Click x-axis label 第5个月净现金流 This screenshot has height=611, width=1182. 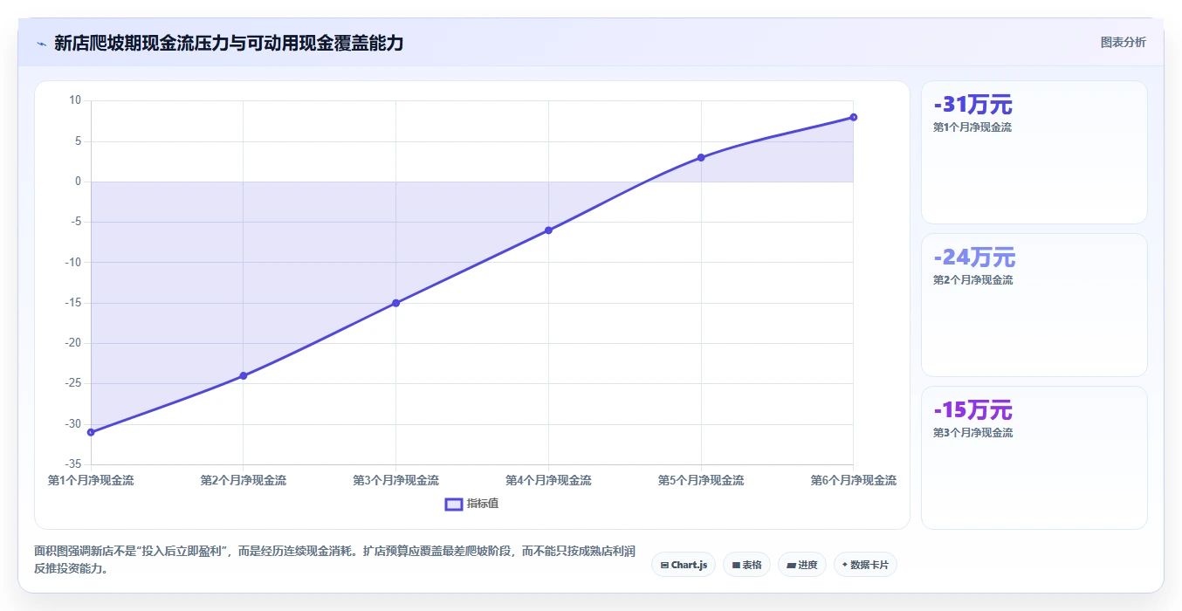point(701,480)
